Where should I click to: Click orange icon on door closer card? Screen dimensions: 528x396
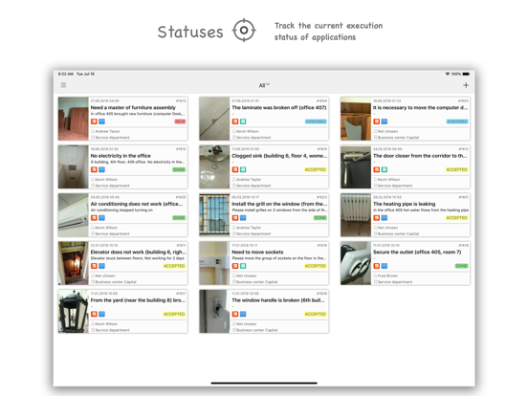[x=377, y=169]
